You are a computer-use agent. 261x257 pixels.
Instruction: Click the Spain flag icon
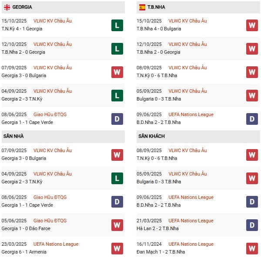(142, 7)
